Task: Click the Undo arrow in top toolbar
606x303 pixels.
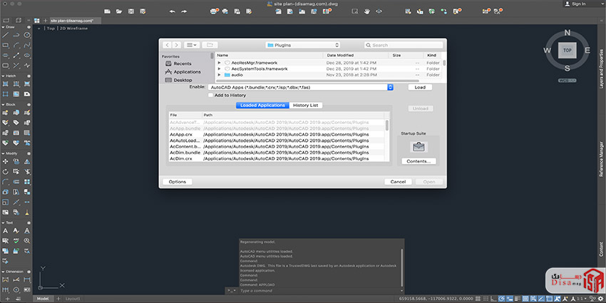Action: click(x=172, y=11)
